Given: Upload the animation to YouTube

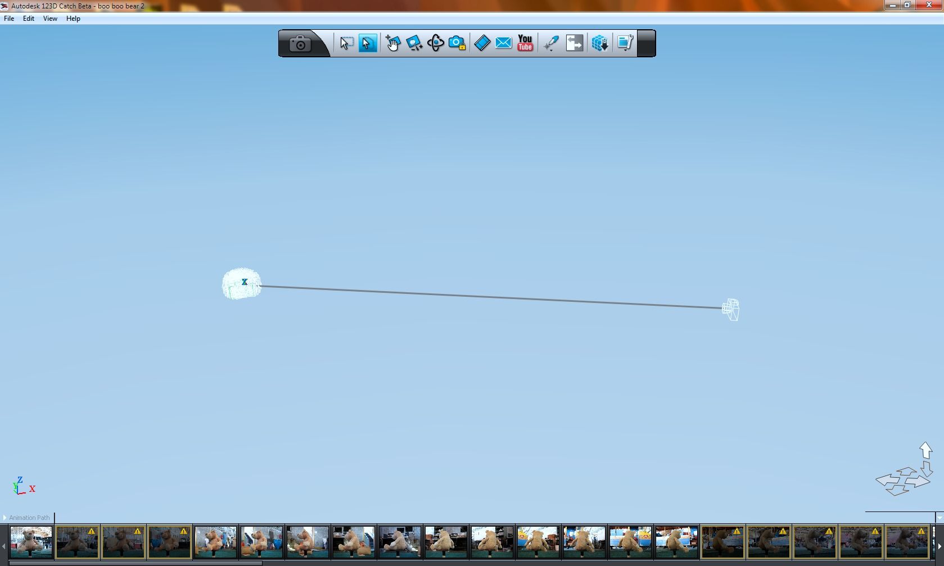Looking at the screenshot, I should pyautogui.click(x=525, y=43).
